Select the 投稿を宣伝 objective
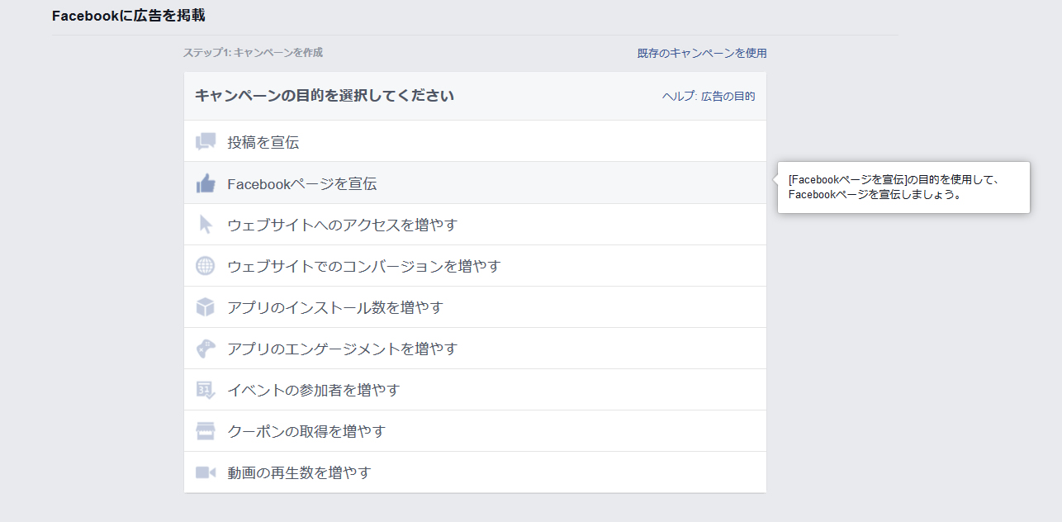Screen dimensions: 1062x522 pyautogui.click(x=475, y=141)
